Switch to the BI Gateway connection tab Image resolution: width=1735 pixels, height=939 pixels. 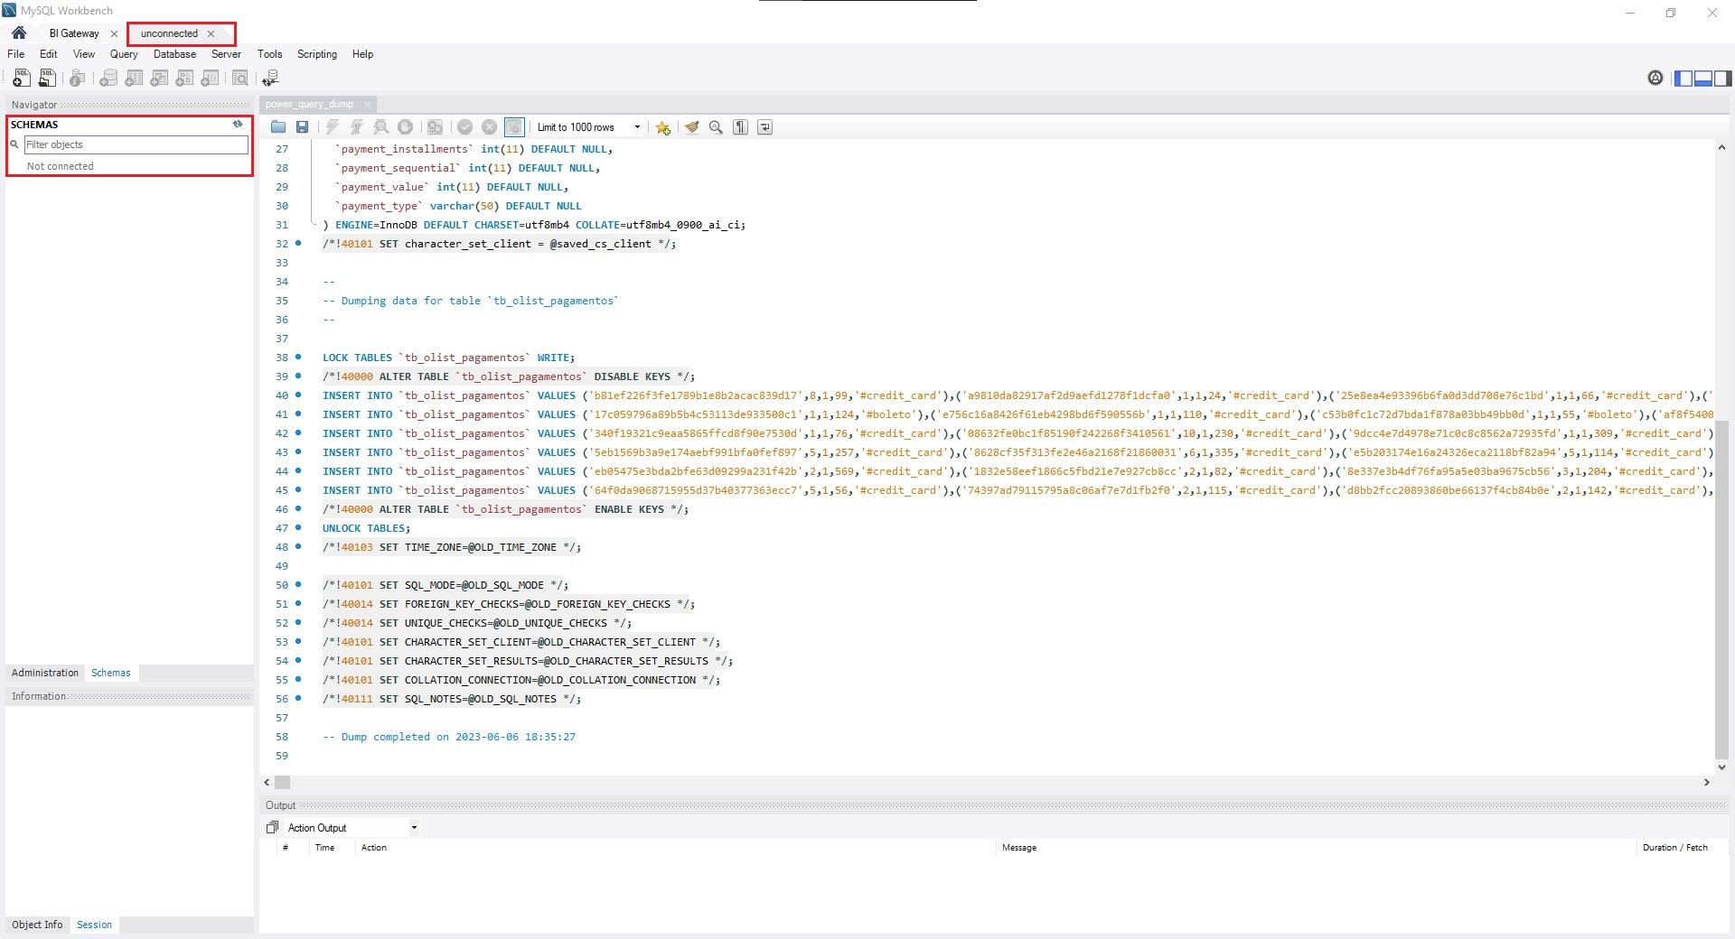(x=74, y=33)
